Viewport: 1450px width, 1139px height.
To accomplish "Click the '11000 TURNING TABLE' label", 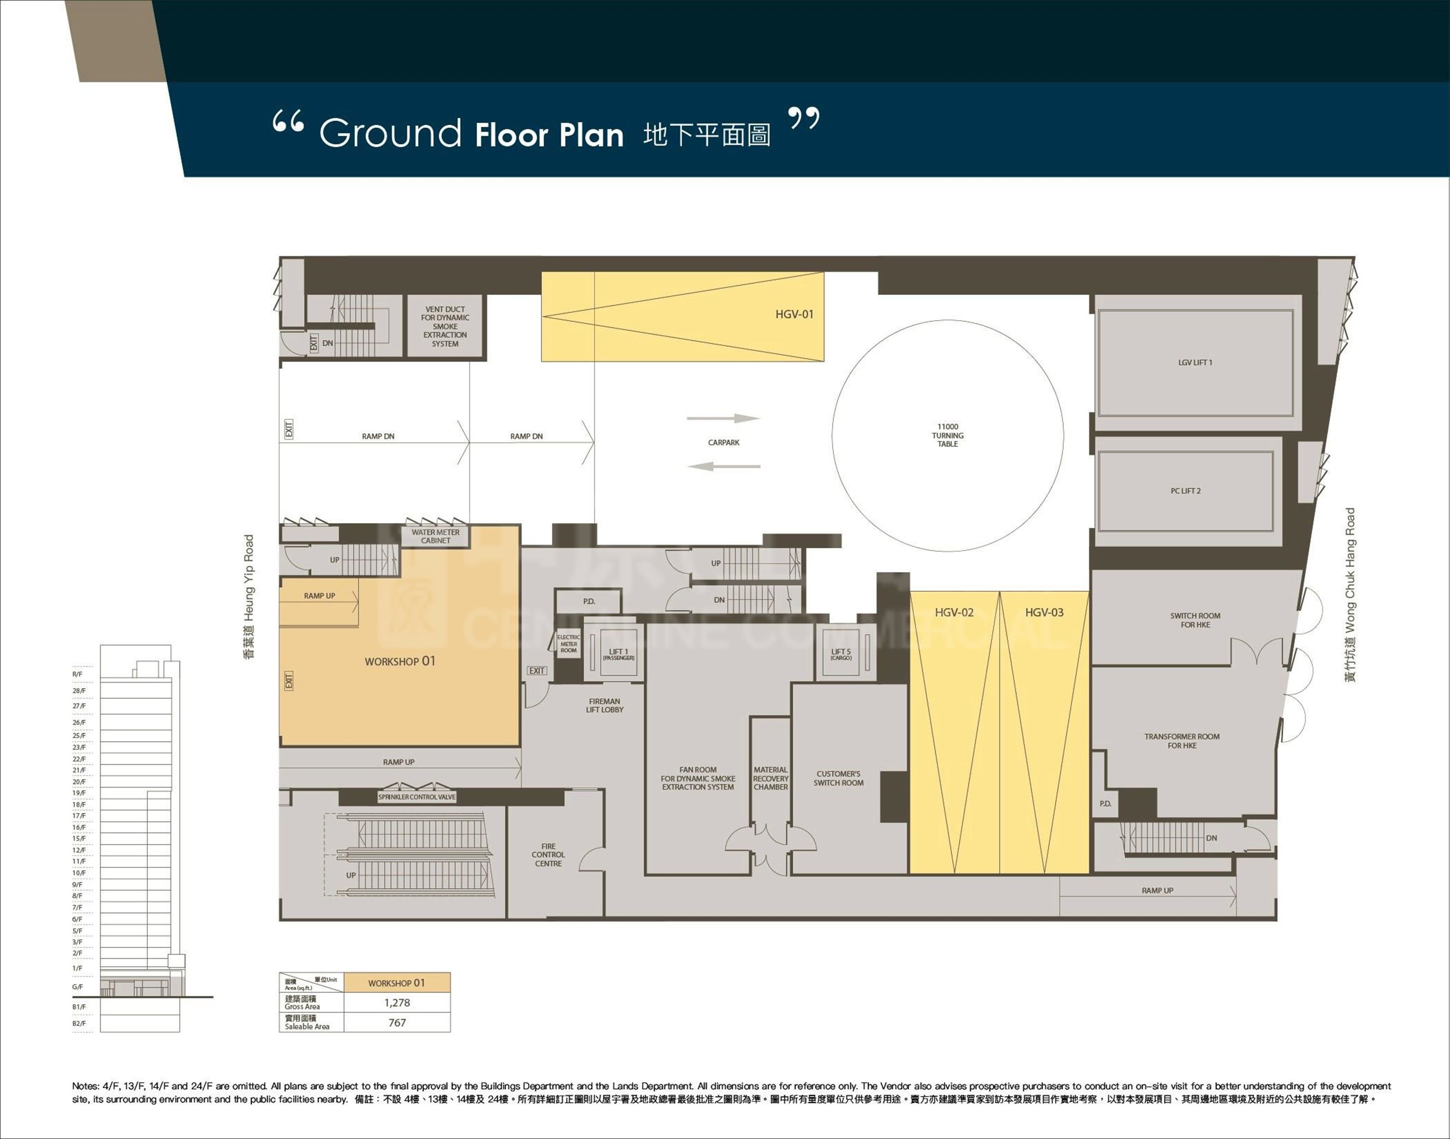I will pyautogui.click(x=947, y=435).
